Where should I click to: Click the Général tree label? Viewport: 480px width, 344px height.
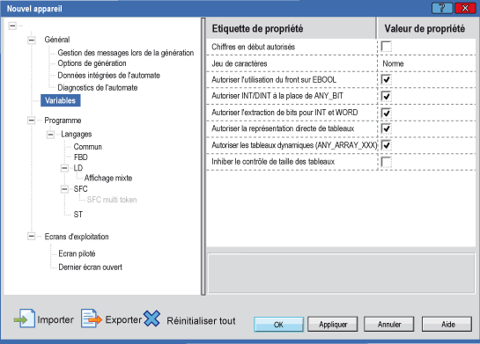[57, 40]
